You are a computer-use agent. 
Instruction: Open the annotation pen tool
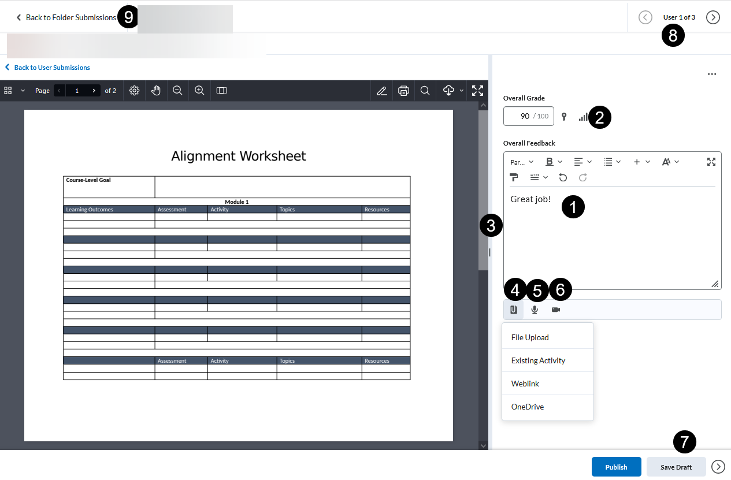click(x=381, y=91)
